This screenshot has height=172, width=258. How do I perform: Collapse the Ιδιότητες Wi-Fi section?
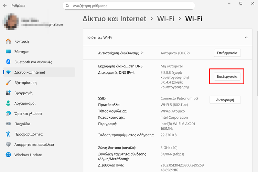(x=246, y=37)
